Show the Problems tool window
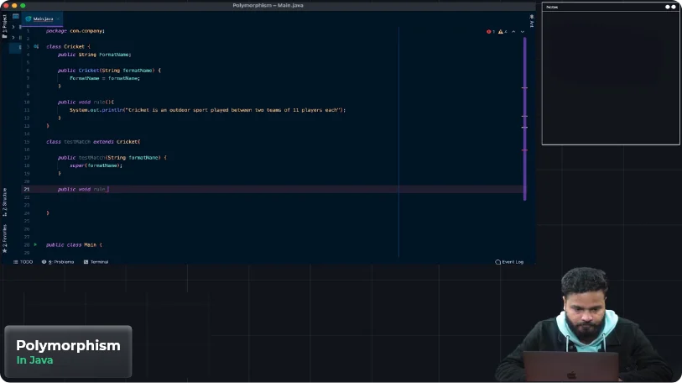 tap(61, 262)
